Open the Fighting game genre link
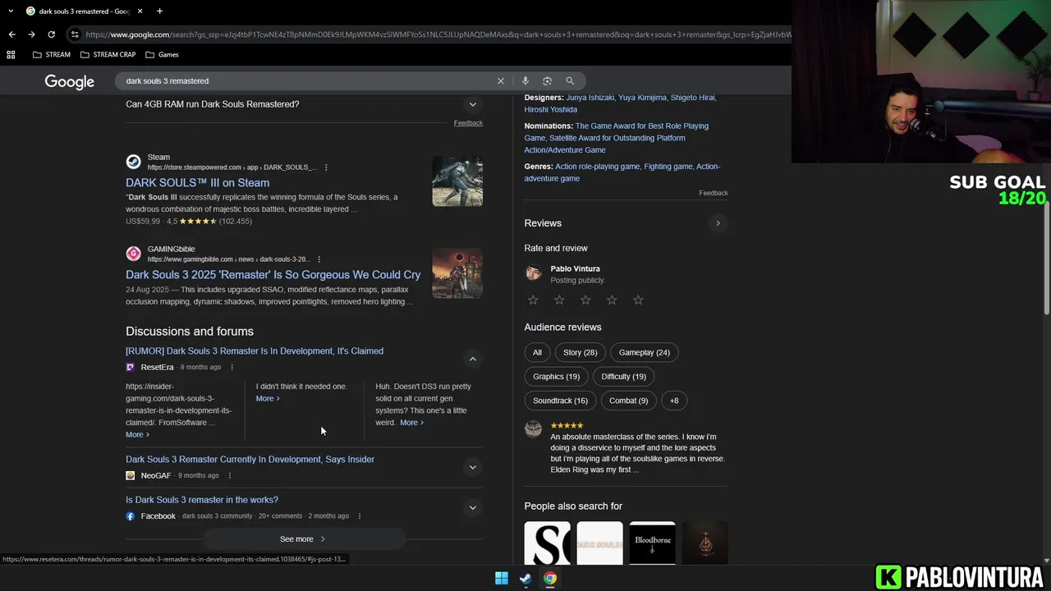The image size is (1051, 591). 668,167
